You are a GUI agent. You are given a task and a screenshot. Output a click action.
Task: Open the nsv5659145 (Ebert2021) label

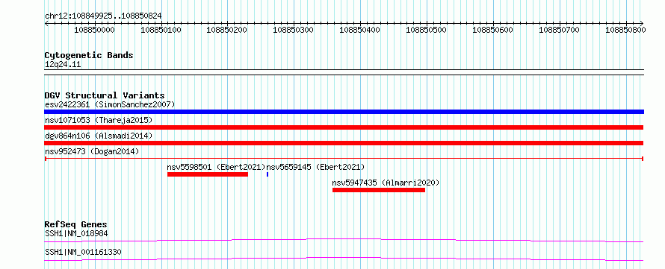(315, 167)
